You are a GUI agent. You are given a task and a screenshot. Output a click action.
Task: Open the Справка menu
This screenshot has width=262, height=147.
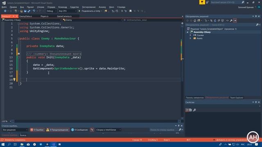pyautogui.click(x=121, y=7)
